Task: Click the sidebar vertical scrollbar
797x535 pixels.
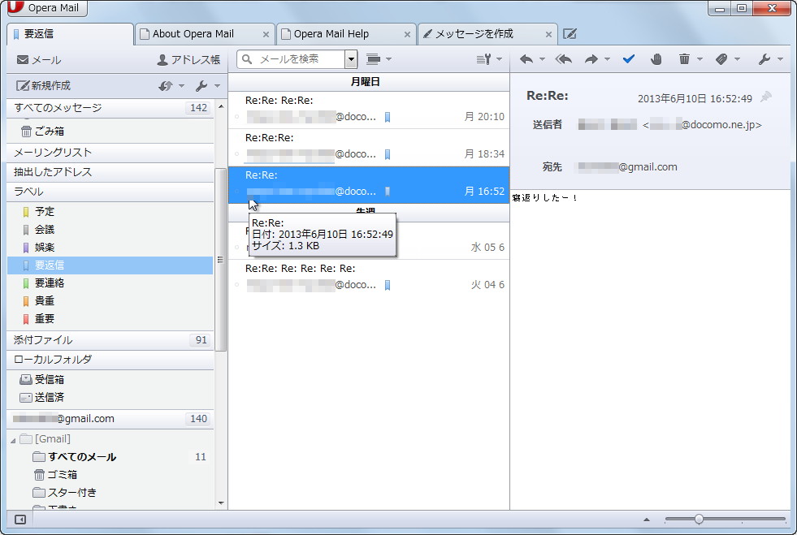Action: point(221,259)
